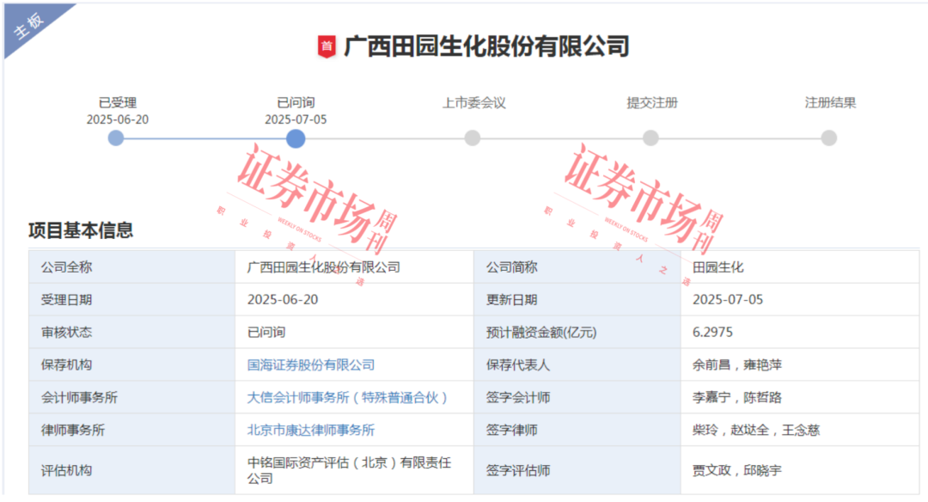
Task: Click the 项目基本信息 section heading
Action: click(x=81, y=230)
